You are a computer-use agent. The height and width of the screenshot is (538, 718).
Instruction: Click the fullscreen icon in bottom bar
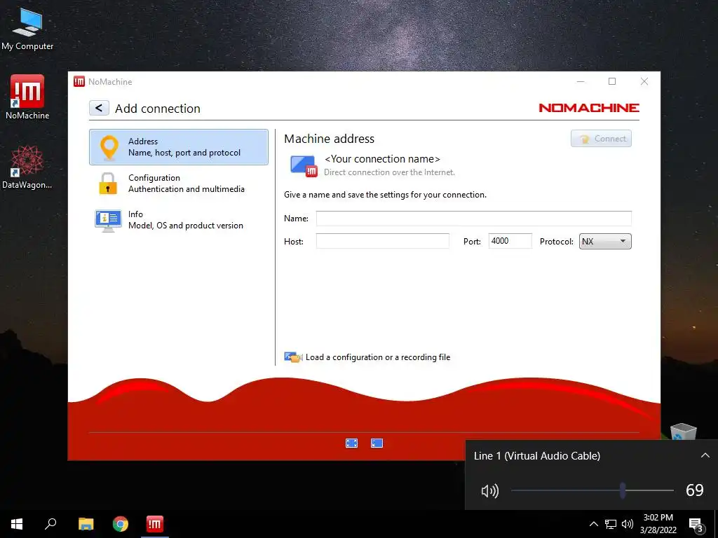tap(352, 443)
